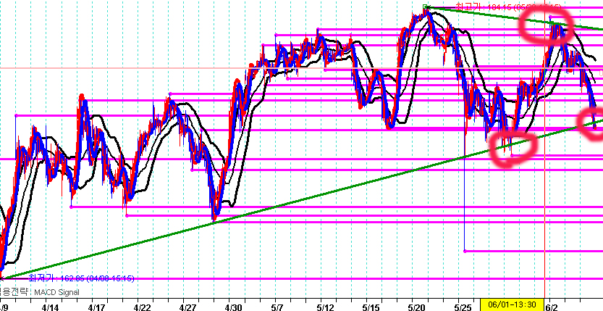603x311 pixels.
Task: Select the green square marker at chart peak
Action: (426, 7)
